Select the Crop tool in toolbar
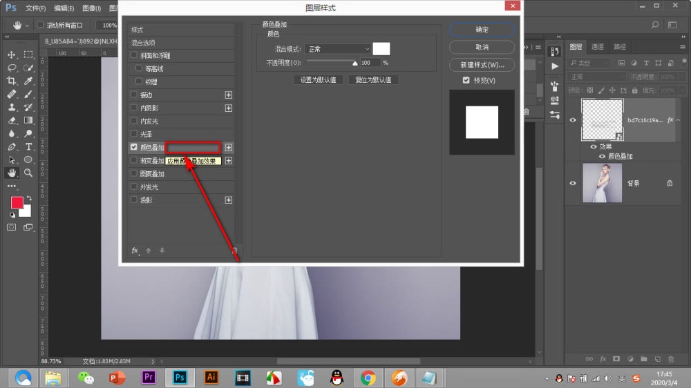 click(12, 81)
